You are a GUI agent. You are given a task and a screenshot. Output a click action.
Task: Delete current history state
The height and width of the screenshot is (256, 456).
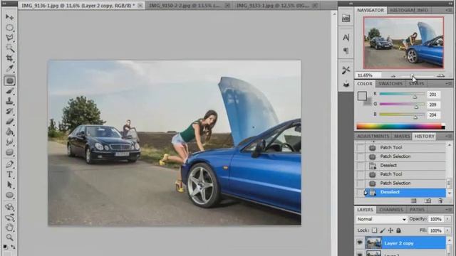pyautogui.click(x=440, y=201)
